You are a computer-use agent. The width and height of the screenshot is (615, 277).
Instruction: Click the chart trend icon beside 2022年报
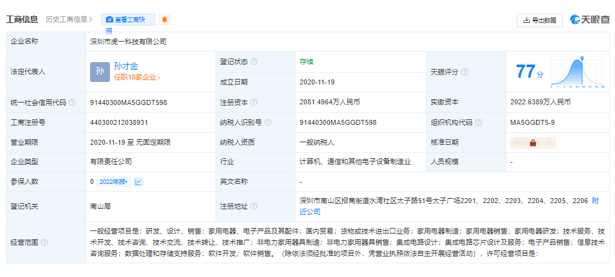tap(139, 181)
